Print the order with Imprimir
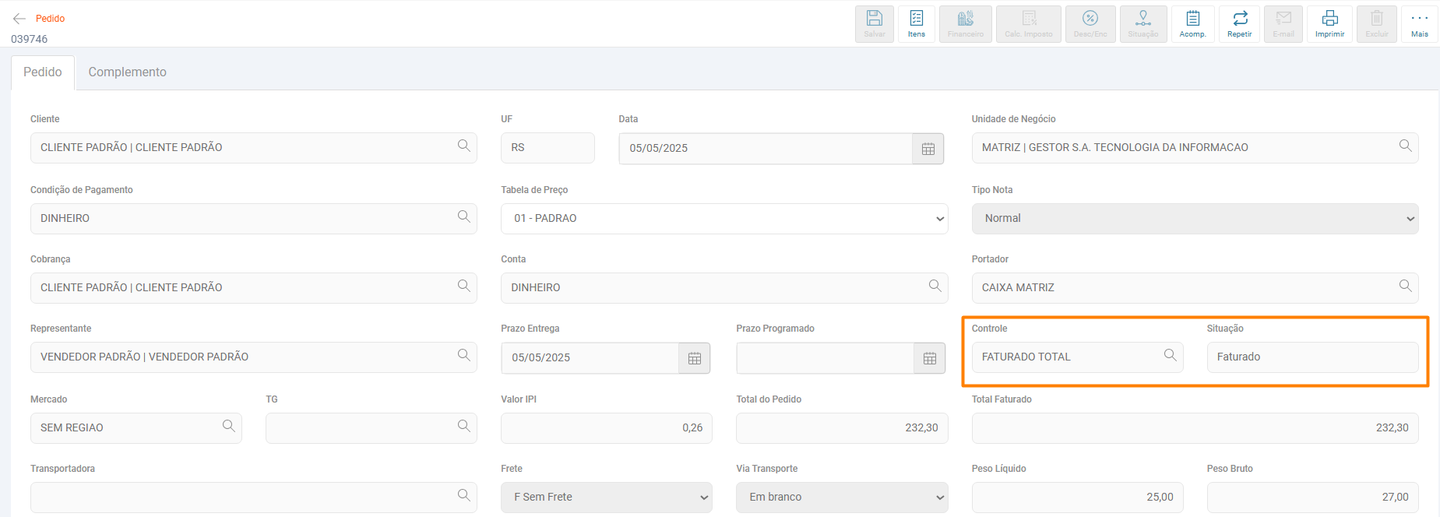Image resolution: width=1440 pixels, height=517 pixels. [1329, 23]
